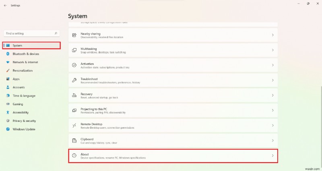Click the Bluetooth icon in sidebar

click(8, 54)
